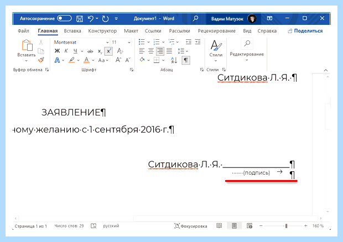Toggle italic К formatting

(66, 51)
